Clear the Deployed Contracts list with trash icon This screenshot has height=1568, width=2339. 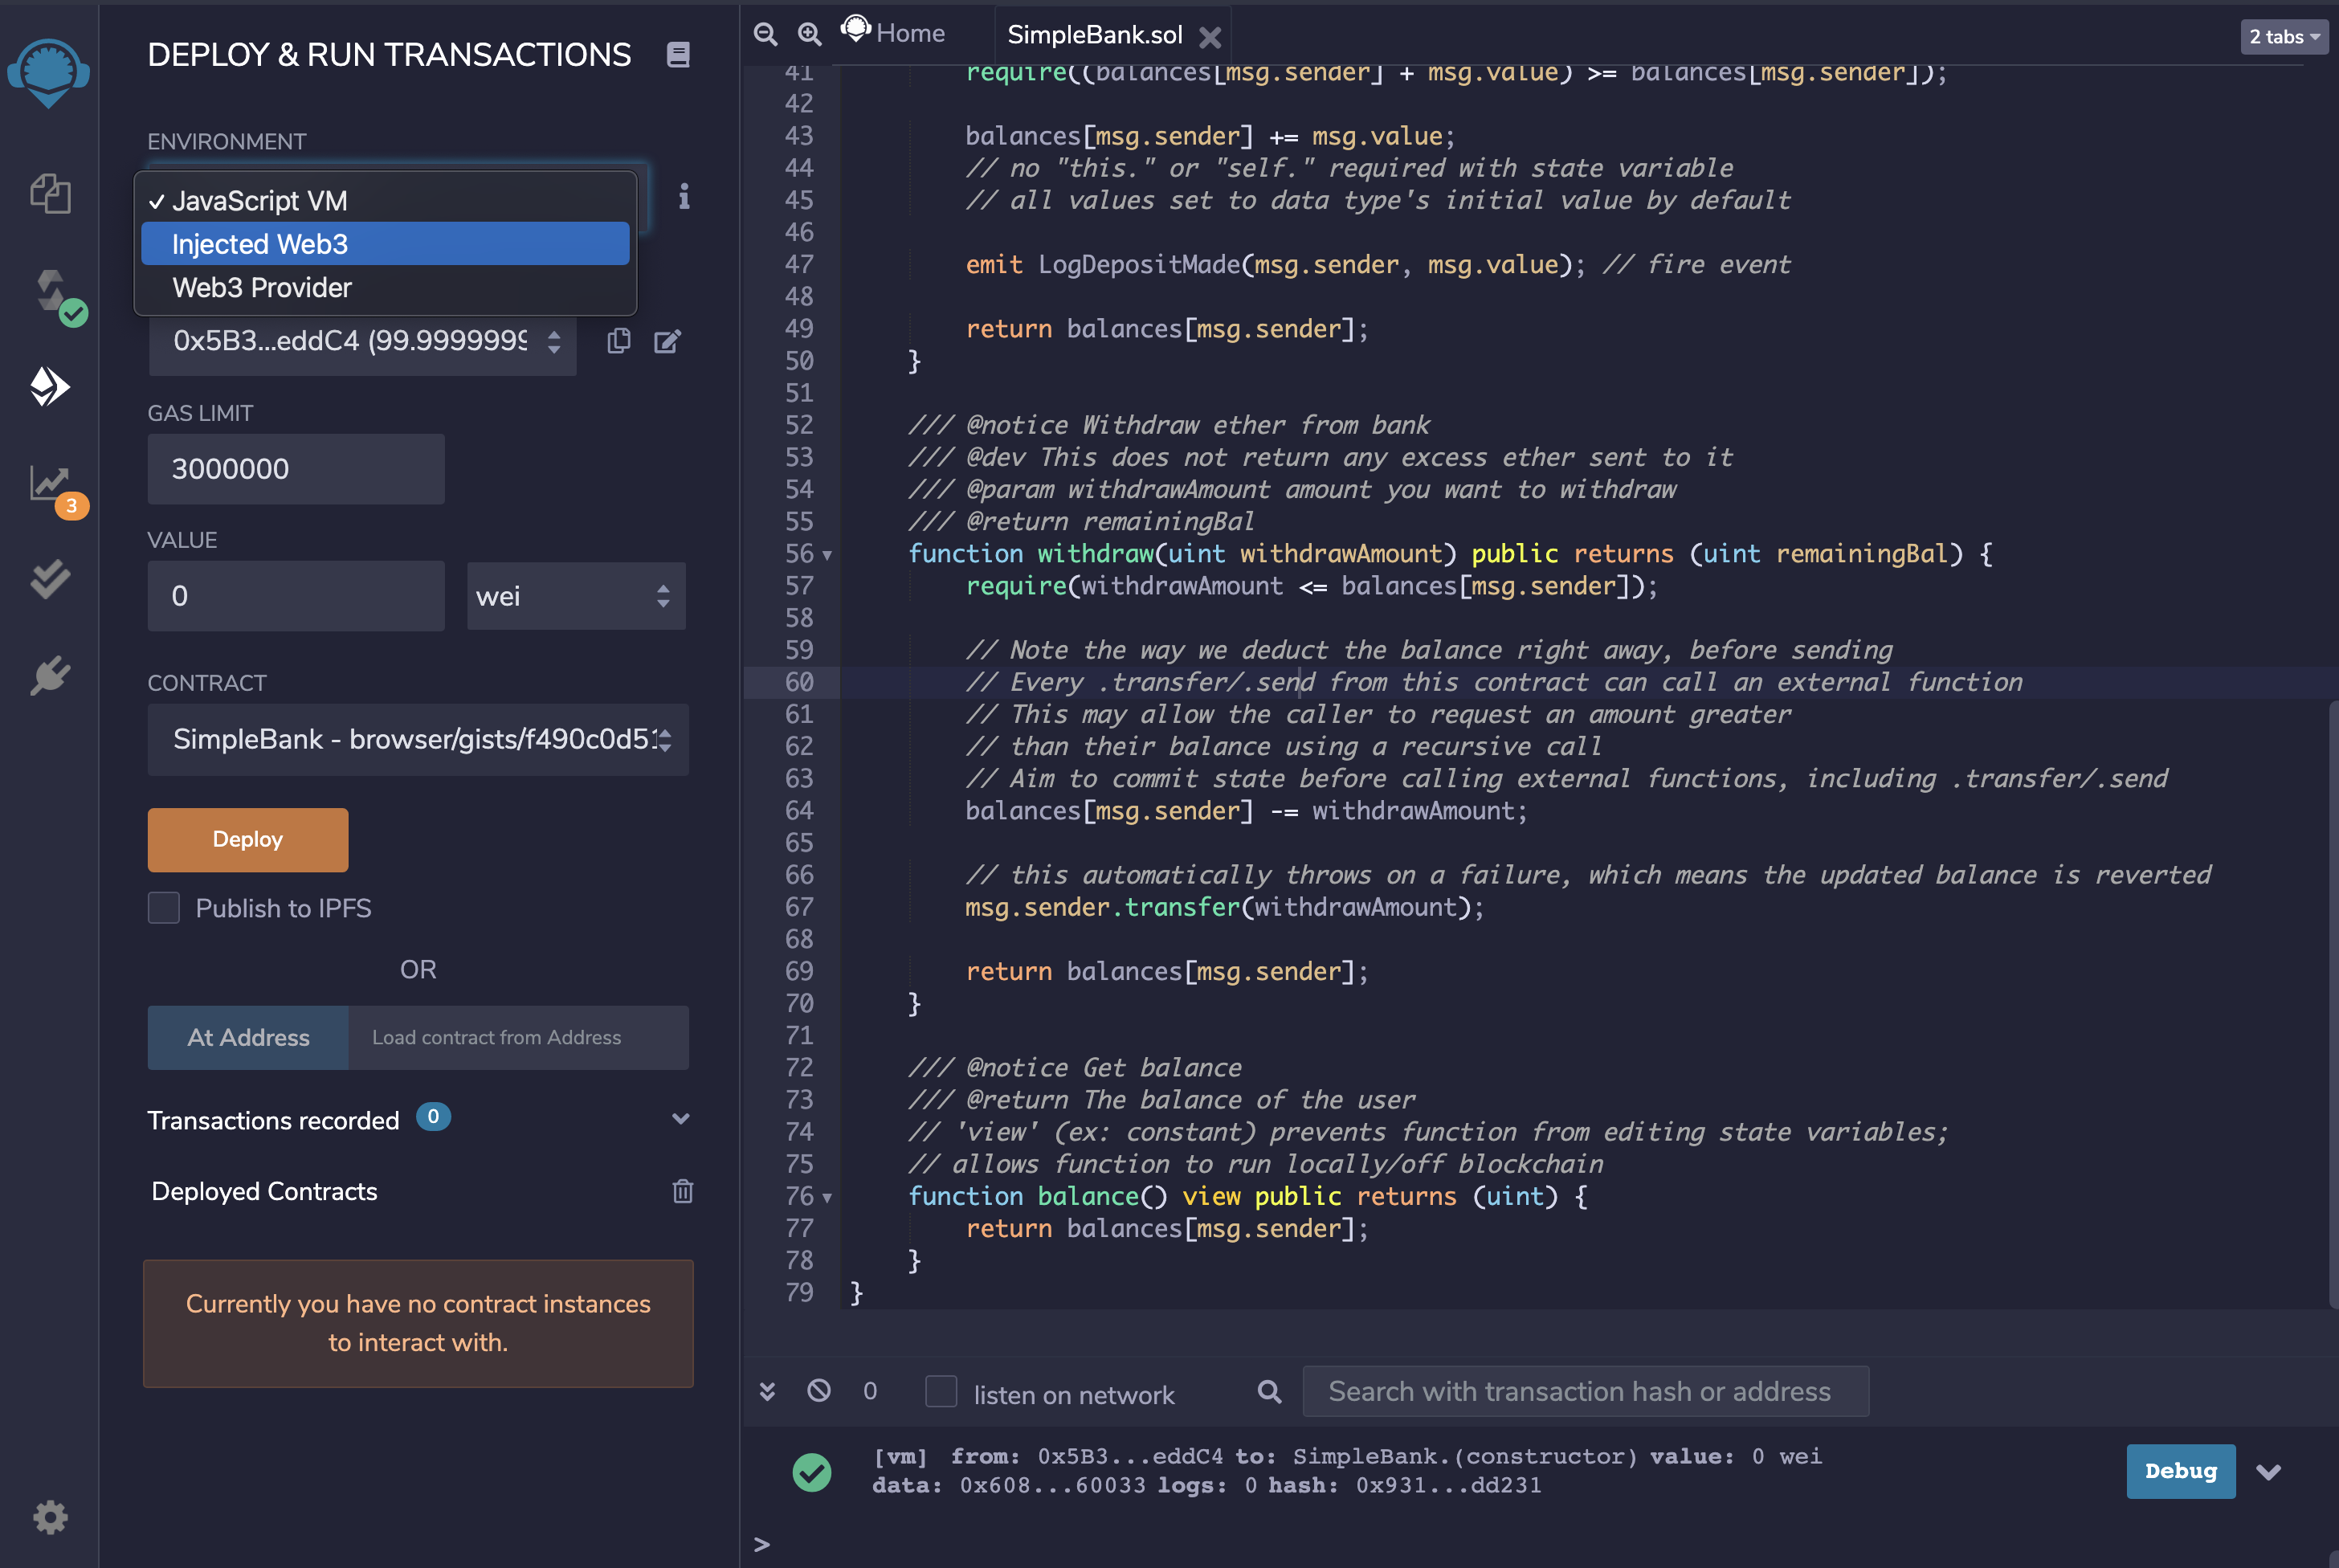point(683,1191)
